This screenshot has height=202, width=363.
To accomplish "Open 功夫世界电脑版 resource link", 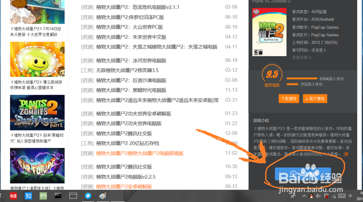I will (129, 124).
